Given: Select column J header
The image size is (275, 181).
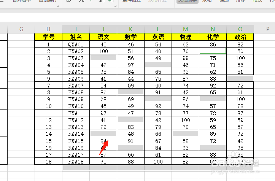Looking at the screenshot, I should click(x=103, y=29).
